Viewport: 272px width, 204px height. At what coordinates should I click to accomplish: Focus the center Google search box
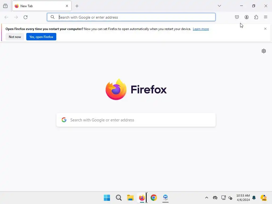(x=136, y=120)
